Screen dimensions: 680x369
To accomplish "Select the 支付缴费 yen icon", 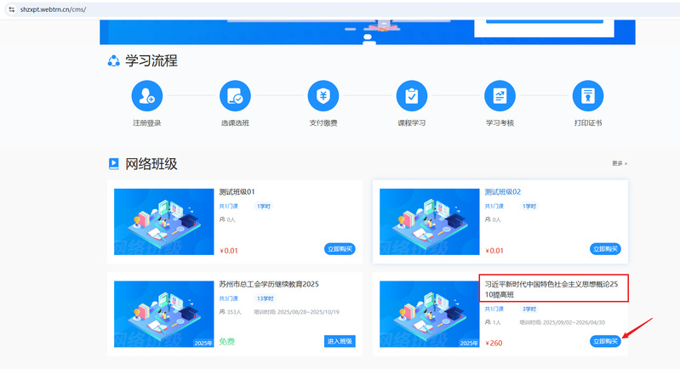I will pyautogui.click(x=323, y=97).
